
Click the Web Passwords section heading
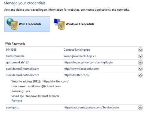pyautogui.click(x=15, y=44)
